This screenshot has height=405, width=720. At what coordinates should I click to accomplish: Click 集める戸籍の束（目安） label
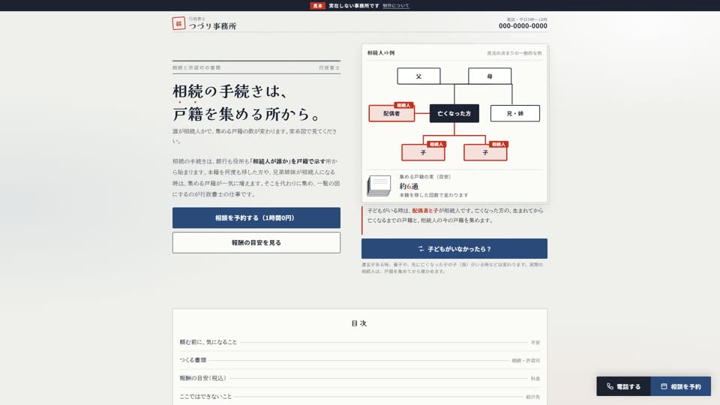pyautogui.click(x=424, y=176)
